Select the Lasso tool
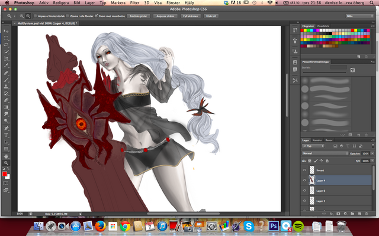Viewport: 379px width, 236px height. tap(6, 45)
